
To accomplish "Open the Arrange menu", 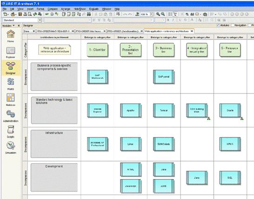I will 66,9.
